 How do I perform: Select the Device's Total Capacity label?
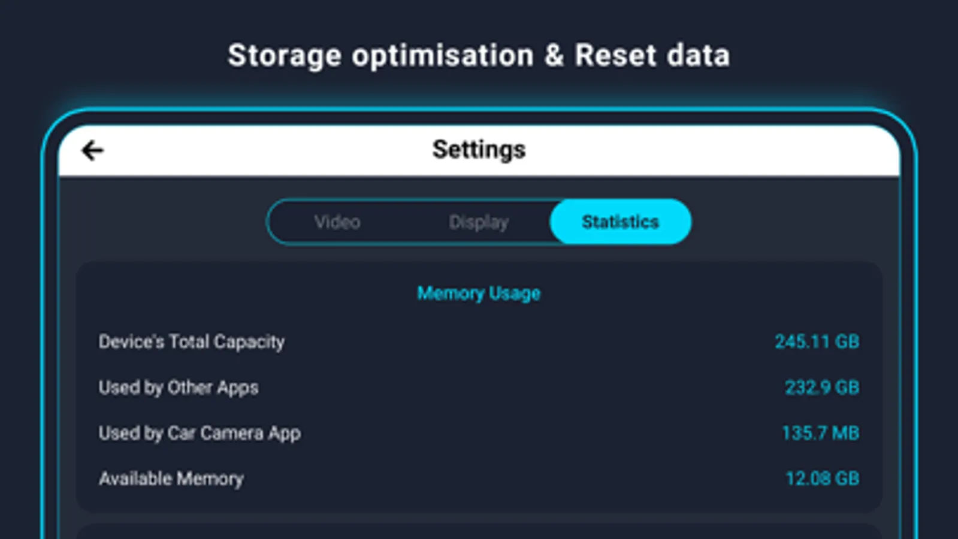click(192, 342)
